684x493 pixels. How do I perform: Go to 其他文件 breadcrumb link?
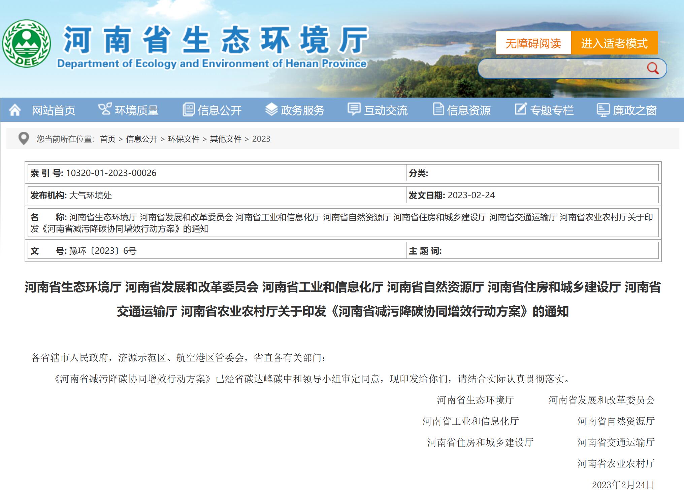(226, 139)
